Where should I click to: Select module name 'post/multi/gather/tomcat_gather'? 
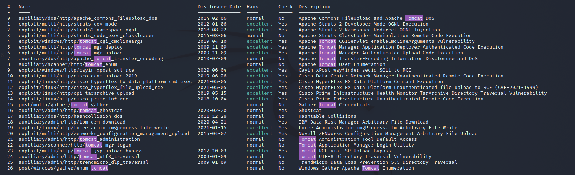(x=63, y=105)
